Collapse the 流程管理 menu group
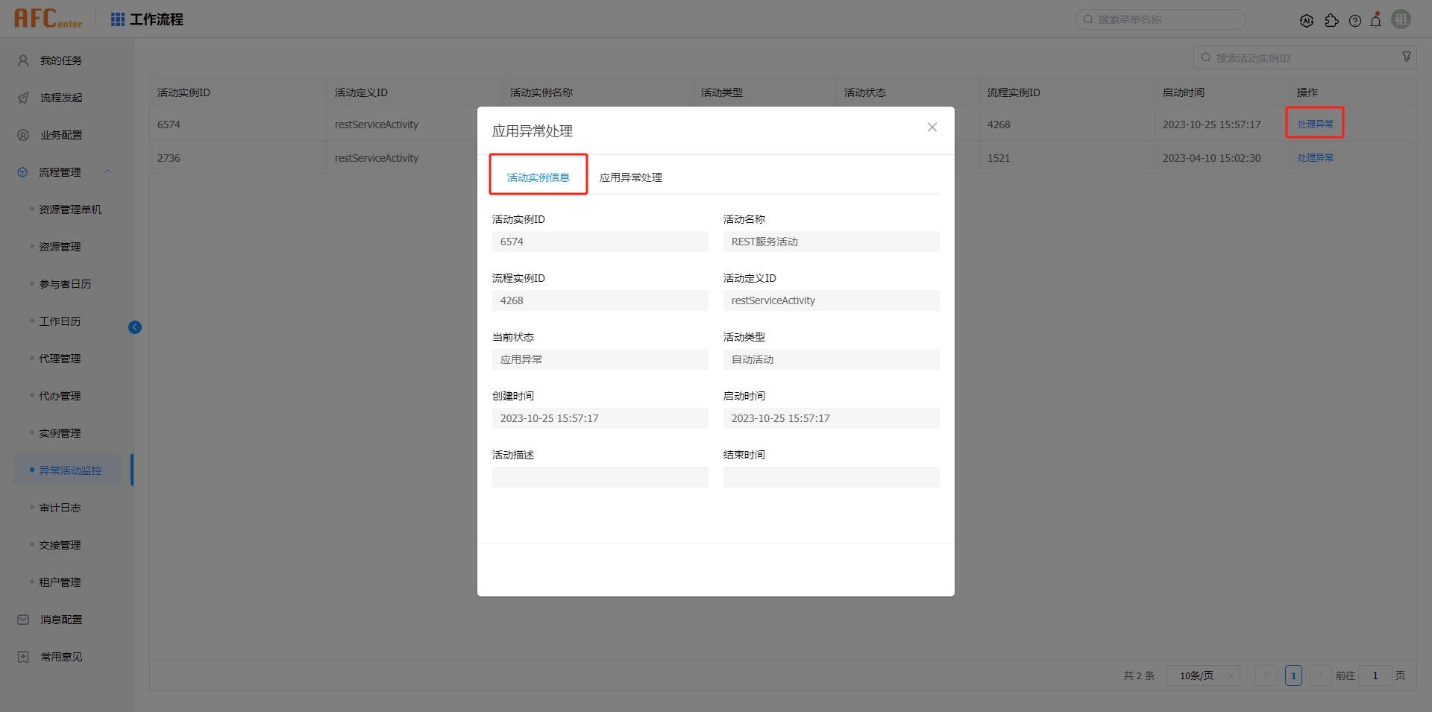Screen dimensions: 1432x712 tap(107, 172)
